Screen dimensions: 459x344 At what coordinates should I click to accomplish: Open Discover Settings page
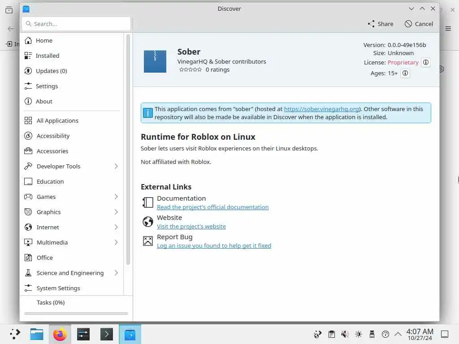pyautogui.click(x=72, y=86)
